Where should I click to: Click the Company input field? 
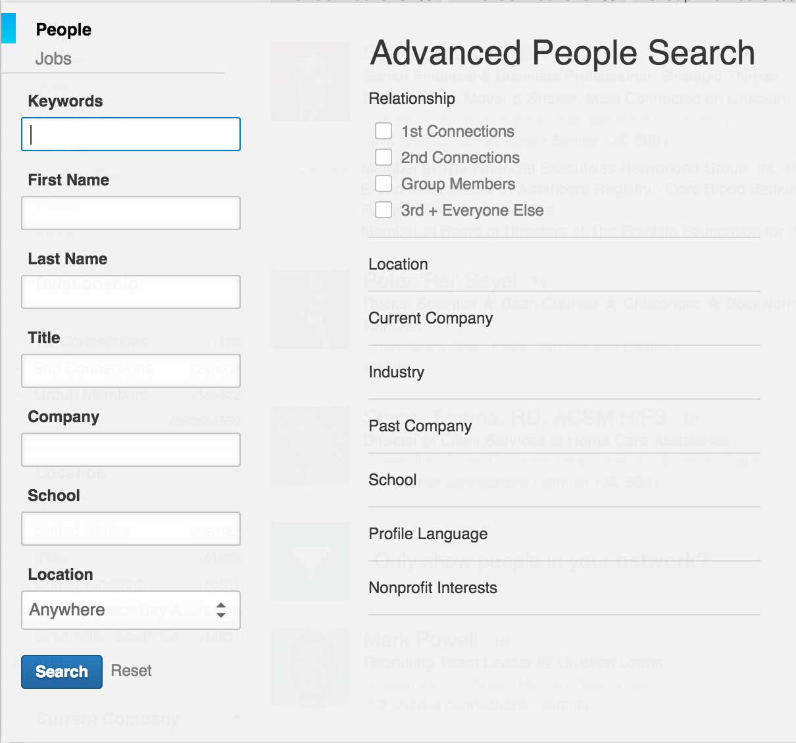pos(130,450)
